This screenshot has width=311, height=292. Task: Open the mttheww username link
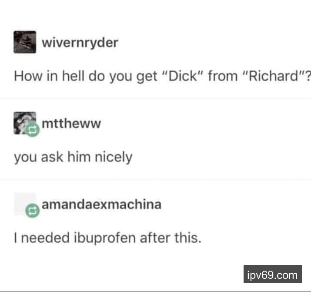click(71, 123)
